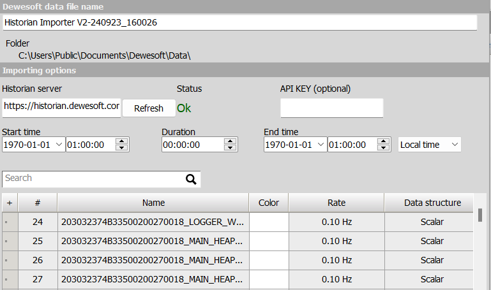
Task: Decrease Start time with down arrow
Action: (121, 148)
